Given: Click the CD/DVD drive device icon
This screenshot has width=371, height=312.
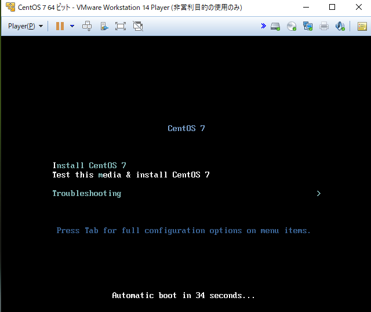Looking at the screenshot, I should [x=292, y=26].
